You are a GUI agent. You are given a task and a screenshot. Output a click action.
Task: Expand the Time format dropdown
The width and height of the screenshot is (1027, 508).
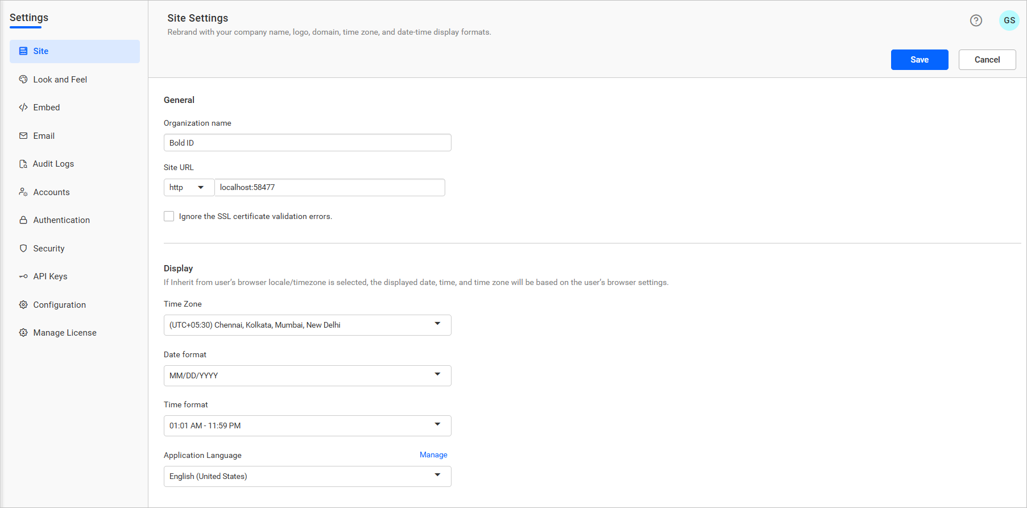click(307, 426)
